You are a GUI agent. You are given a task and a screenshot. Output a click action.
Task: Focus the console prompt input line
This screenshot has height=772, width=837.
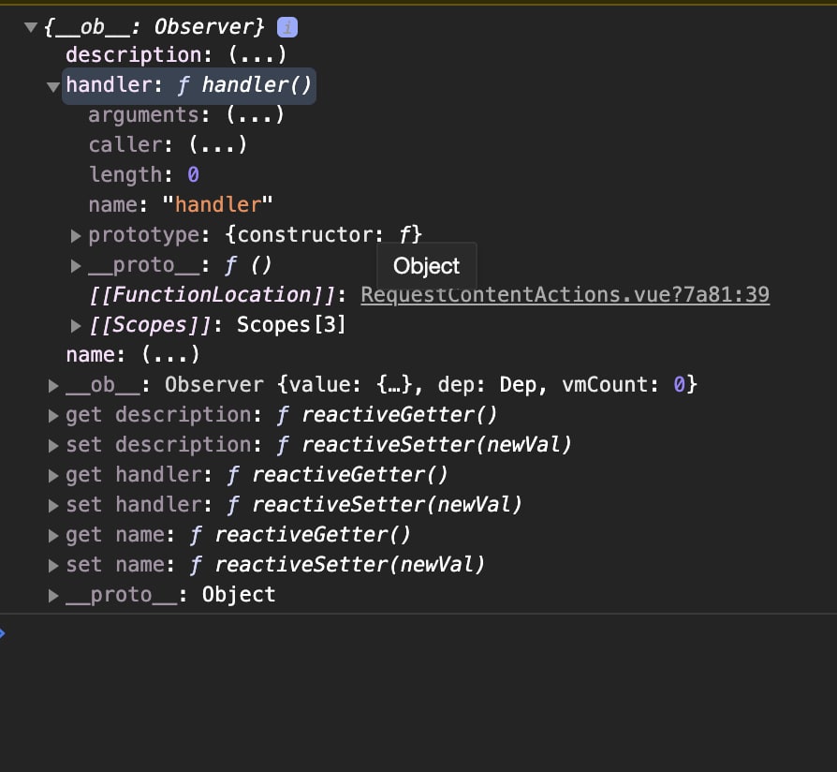(x=418, y=634)
